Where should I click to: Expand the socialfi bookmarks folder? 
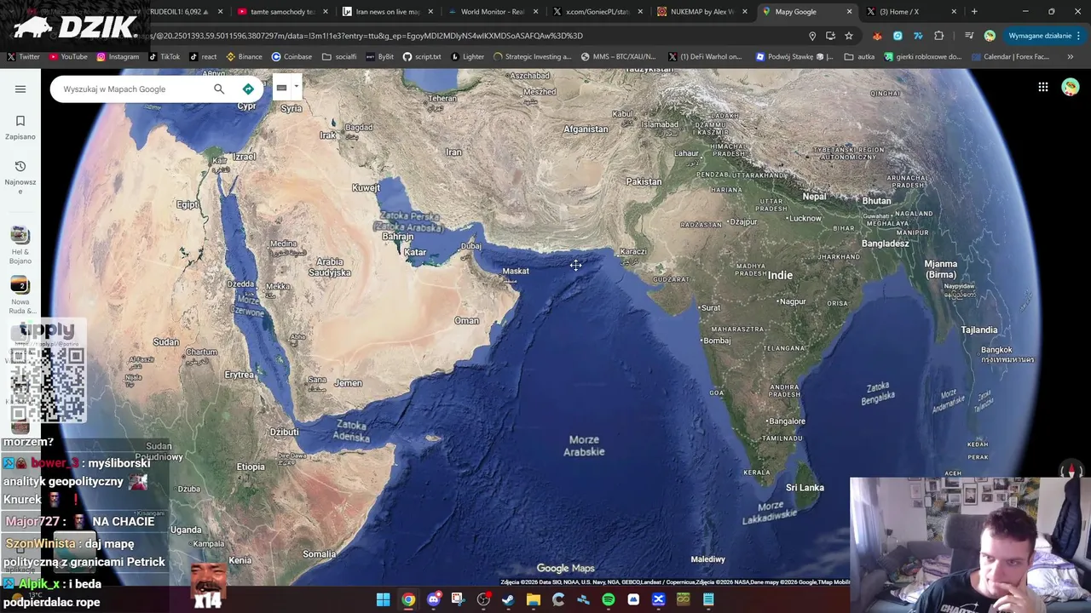point(339,57)
